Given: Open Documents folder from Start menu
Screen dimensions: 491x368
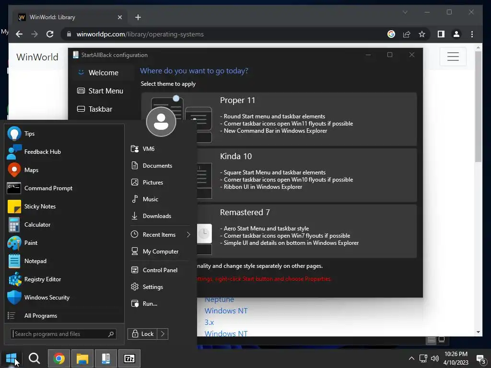Looking at the screenshot, I should [x=160, y=165].
